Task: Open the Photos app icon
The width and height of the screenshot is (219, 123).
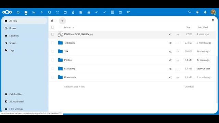Action: (x=34, y=12)
